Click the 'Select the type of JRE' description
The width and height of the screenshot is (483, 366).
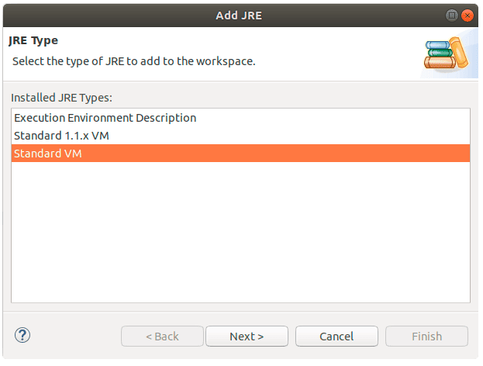(x=134, y=61)
